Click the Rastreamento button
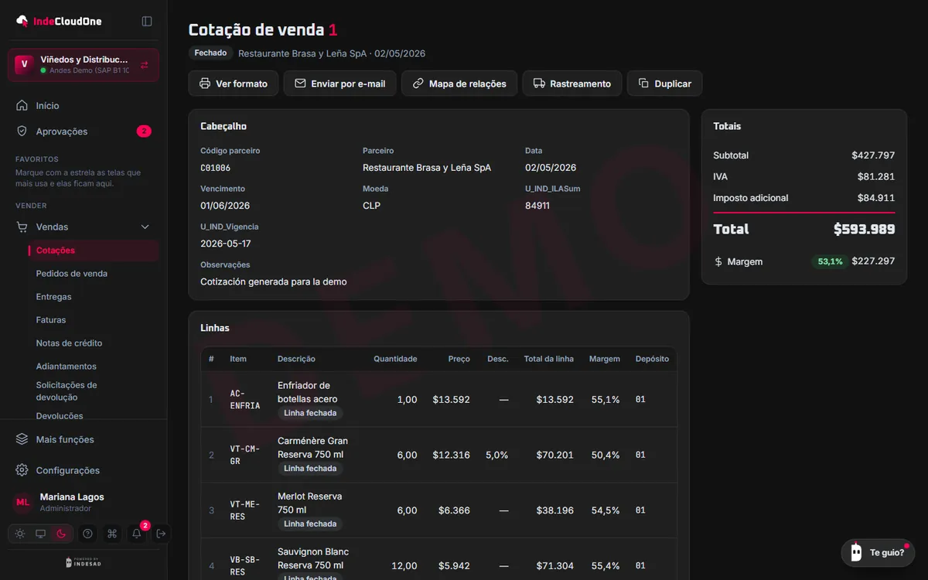The height and width of the screenshot is (580, 928). coord(572,84)
